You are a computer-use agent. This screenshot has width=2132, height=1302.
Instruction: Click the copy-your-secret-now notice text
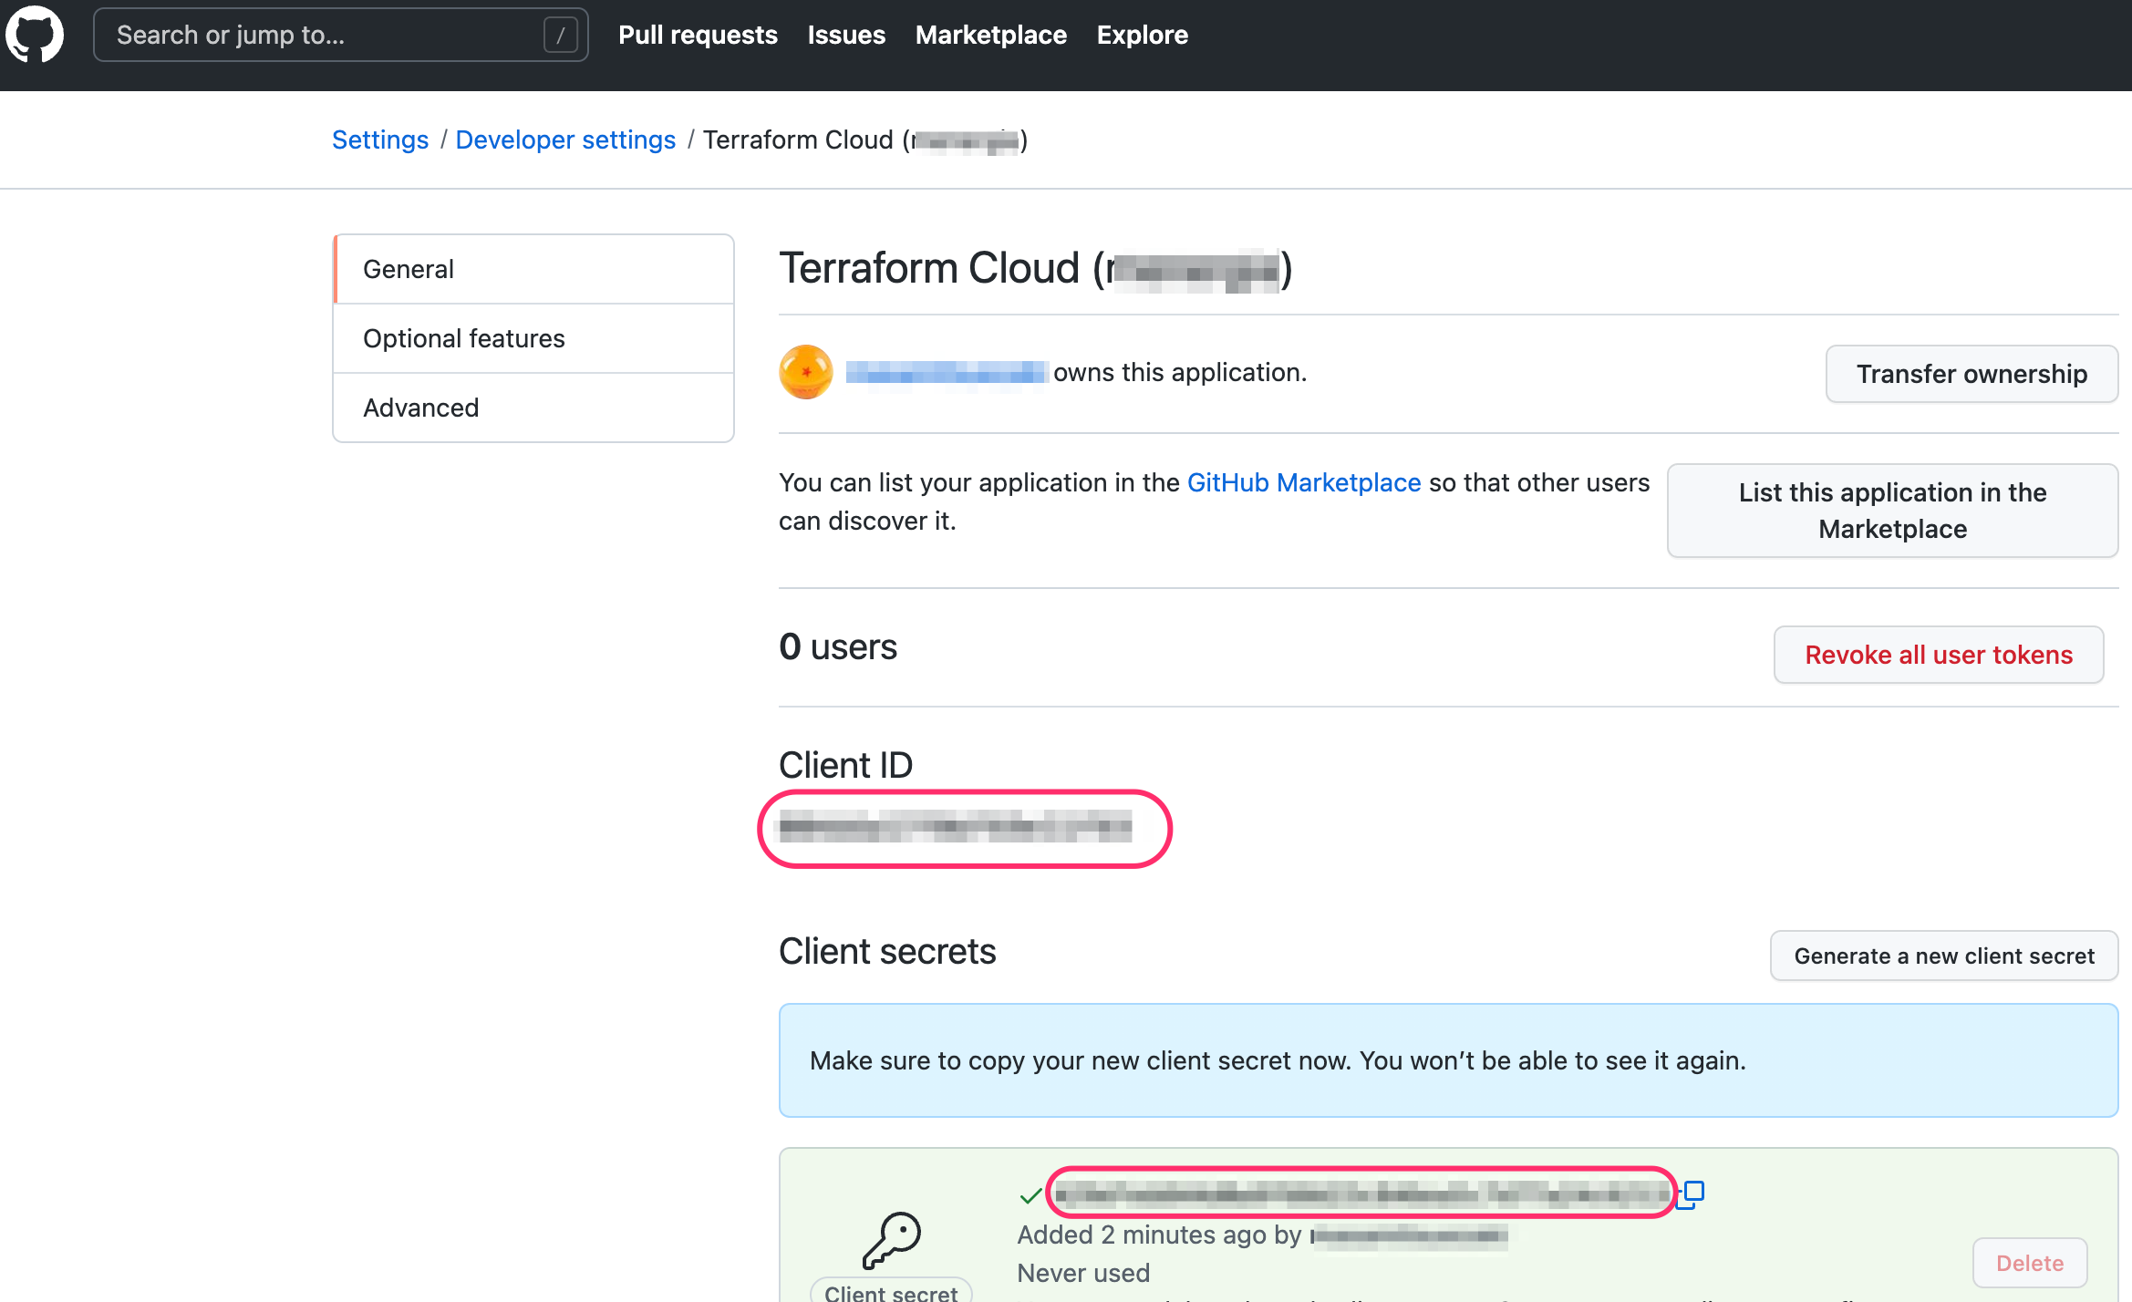click(x=1278, y=1060)
